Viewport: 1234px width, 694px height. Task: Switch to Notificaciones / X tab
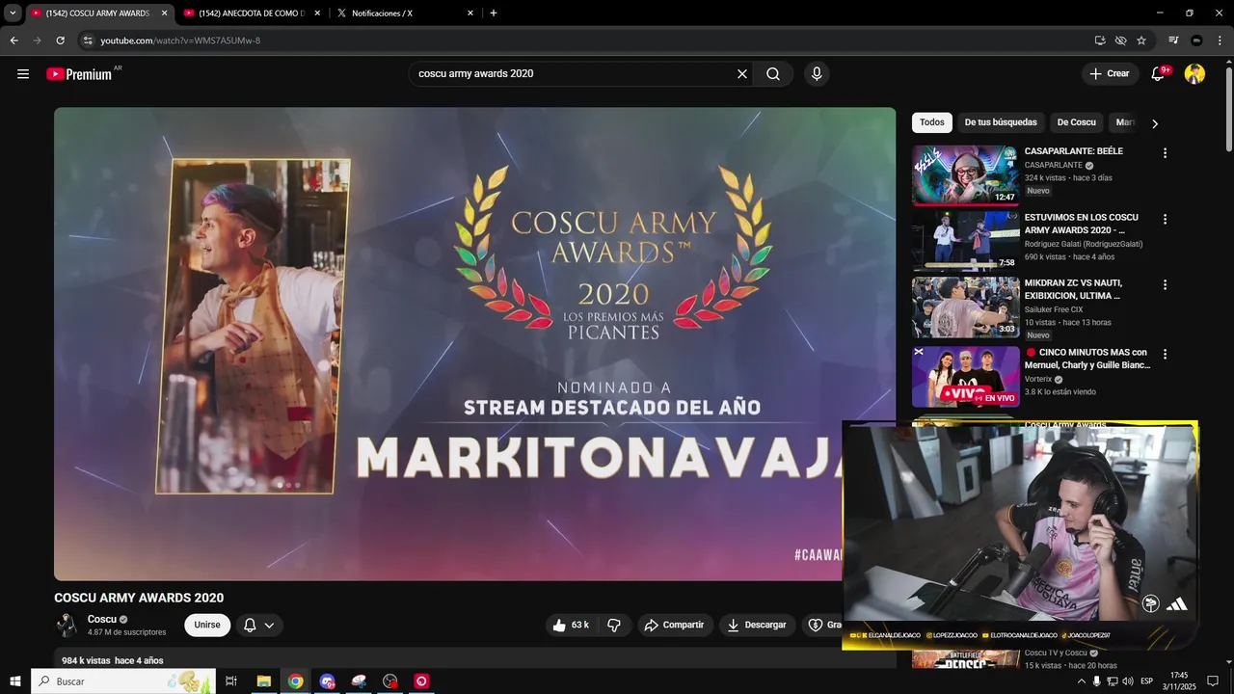(403, 13)
